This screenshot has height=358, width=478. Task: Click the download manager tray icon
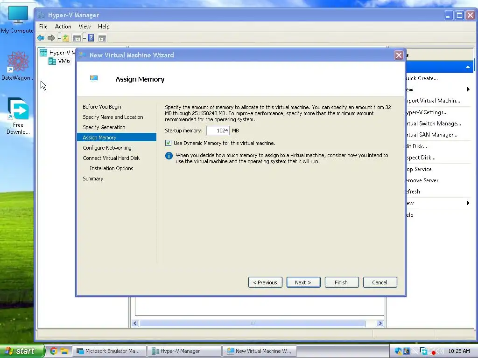(x=423, y=351)
